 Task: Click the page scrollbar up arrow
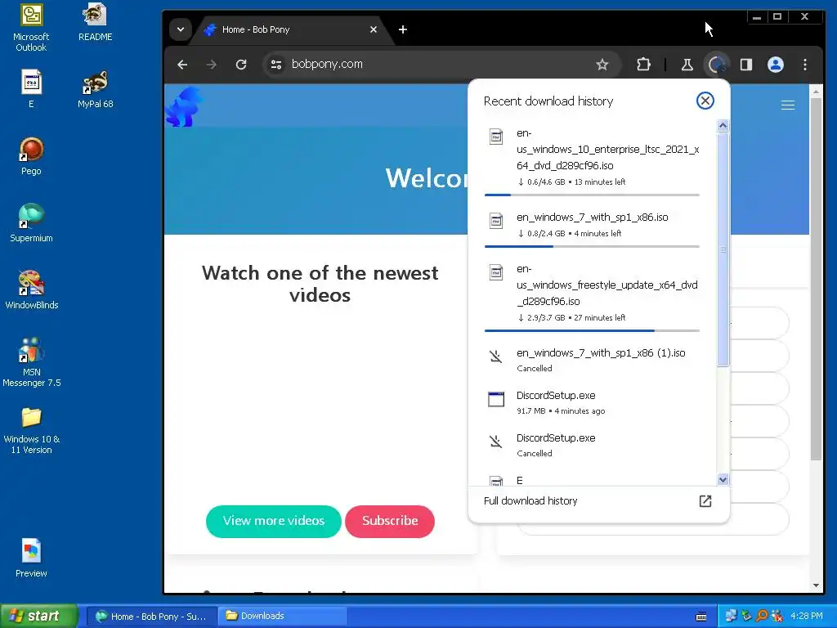[x=817, y=92]
